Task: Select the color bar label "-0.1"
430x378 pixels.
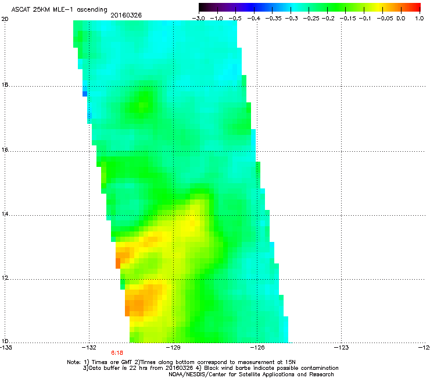Action: [365, 19]
